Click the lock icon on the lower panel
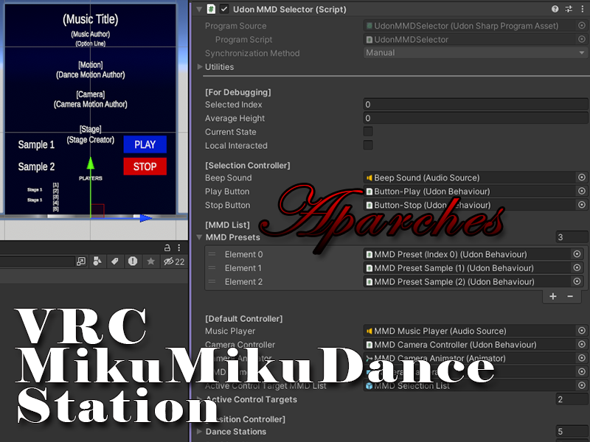 167,248
